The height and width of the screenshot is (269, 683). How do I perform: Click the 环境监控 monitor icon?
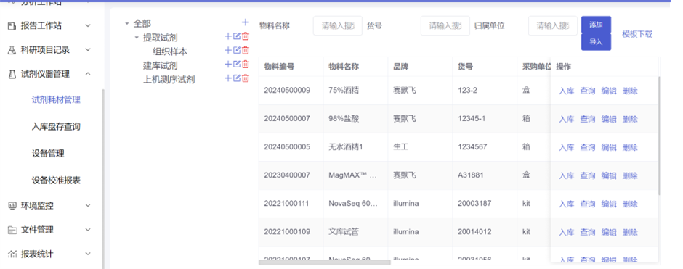tap(12, 205)
